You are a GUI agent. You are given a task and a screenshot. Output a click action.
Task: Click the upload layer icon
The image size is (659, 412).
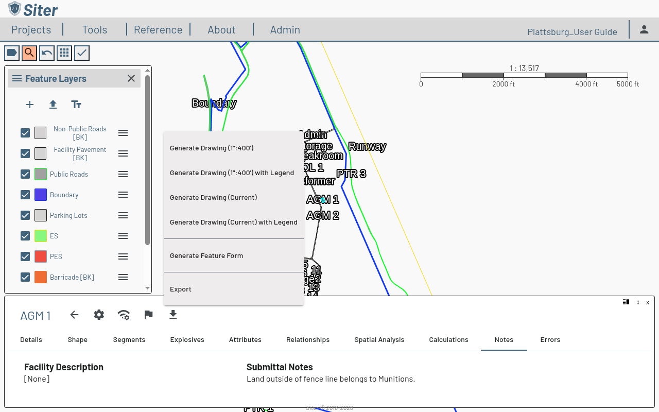(x=53, y=105)
